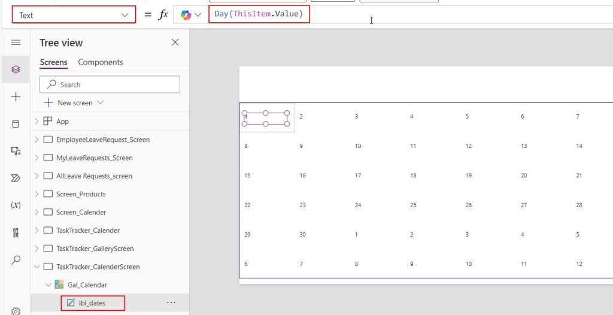The height and width of the screenshot is (315, 613).
Task: Click the fx formula icon
Action: point(163,14)
